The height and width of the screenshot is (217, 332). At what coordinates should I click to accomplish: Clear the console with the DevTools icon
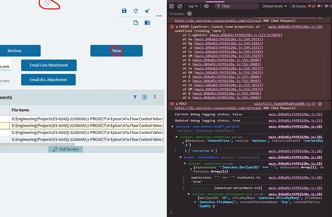click(179, 6)
